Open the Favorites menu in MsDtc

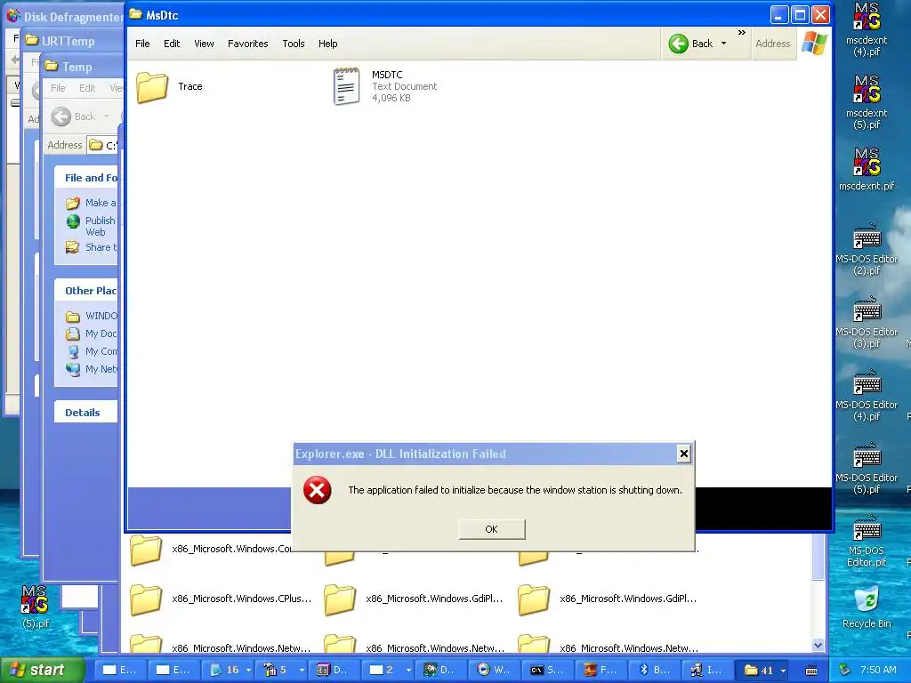[247, 44]
